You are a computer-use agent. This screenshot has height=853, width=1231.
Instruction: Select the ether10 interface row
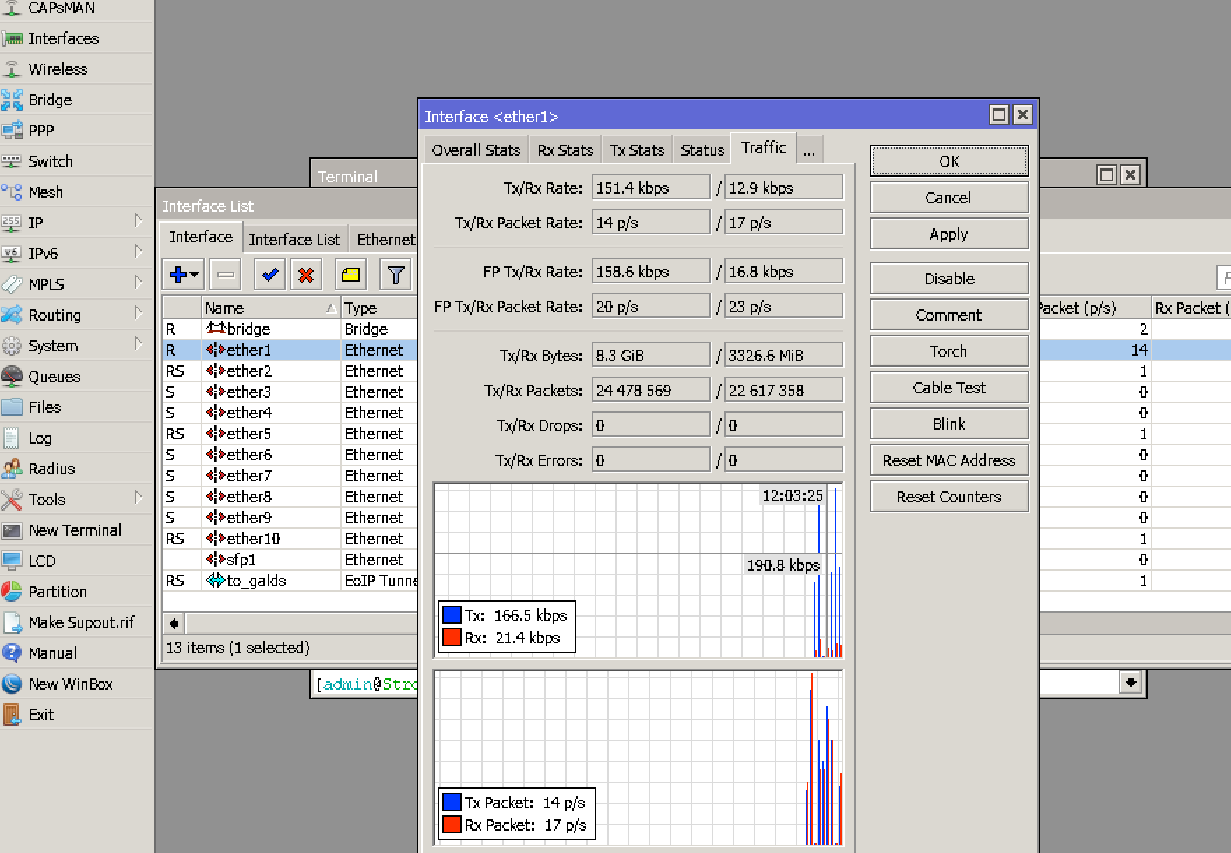290,539
